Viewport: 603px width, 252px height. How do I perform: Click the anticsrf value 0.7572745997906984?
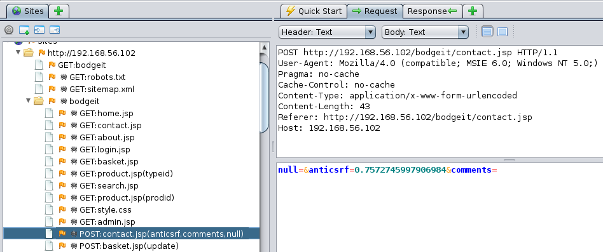[400, 169]
